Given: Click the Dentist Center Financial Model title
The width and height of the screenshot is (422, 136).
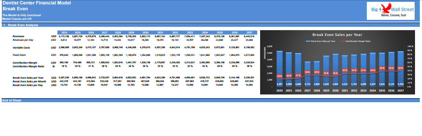Looking at the screenshot, I should [37, 3].
